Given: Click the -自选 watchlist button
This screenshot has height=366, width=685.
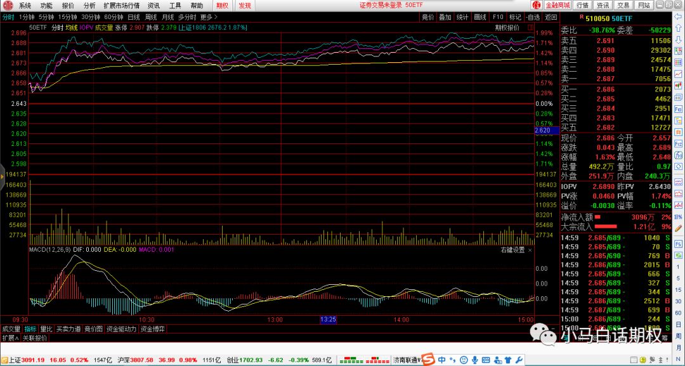Looking at the screenshot, I should (x=533, y=18).
